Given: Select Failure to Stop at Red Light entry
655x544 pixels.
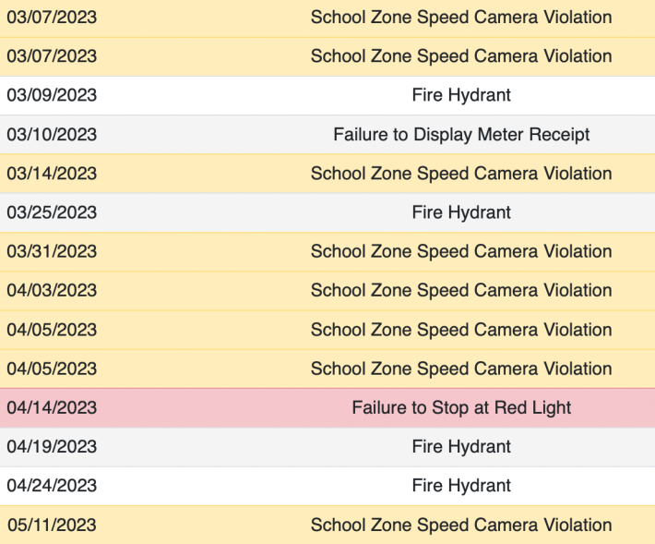Looking at the screenshot, I should [461, 407].
